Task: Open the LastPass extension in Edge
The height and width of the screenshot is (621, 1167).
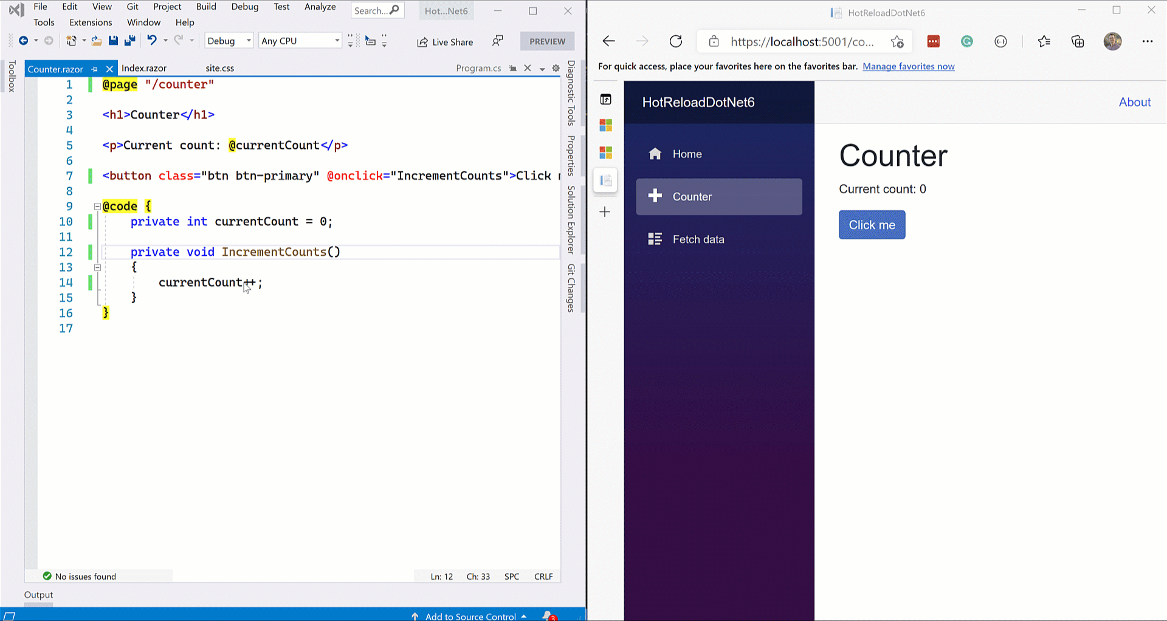Action: click(x=933, y=41)
